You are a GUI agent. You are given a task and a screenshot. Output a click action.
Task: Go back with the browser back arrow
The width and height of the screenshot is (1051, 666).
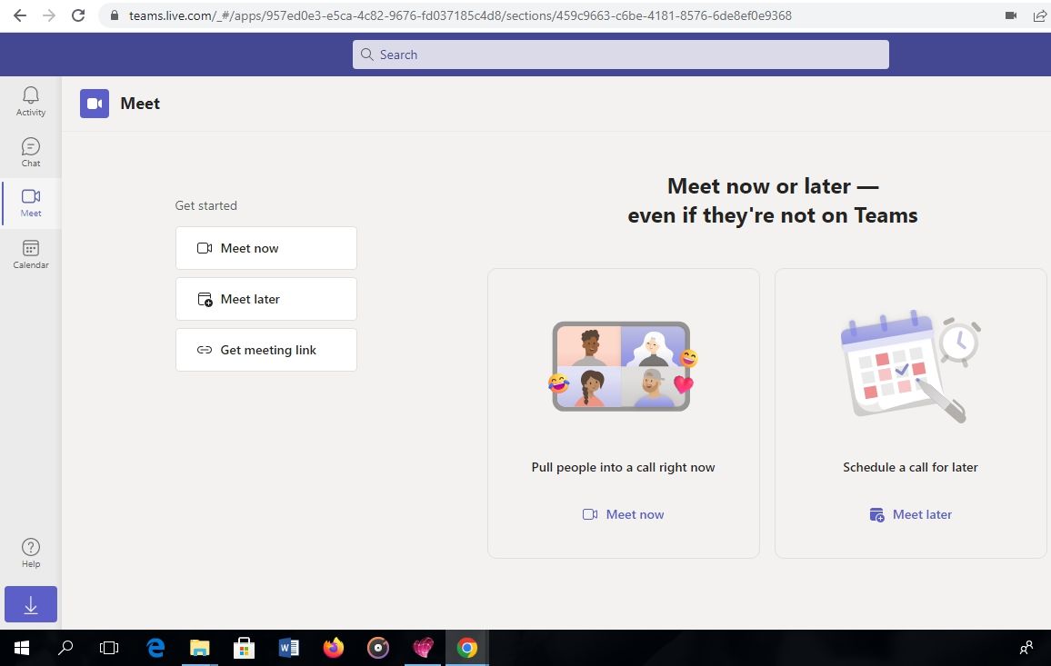[x=20, y=15]
